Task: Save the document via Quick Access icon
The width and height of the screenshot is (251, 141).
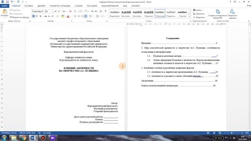Action: (x=7, y=2)
